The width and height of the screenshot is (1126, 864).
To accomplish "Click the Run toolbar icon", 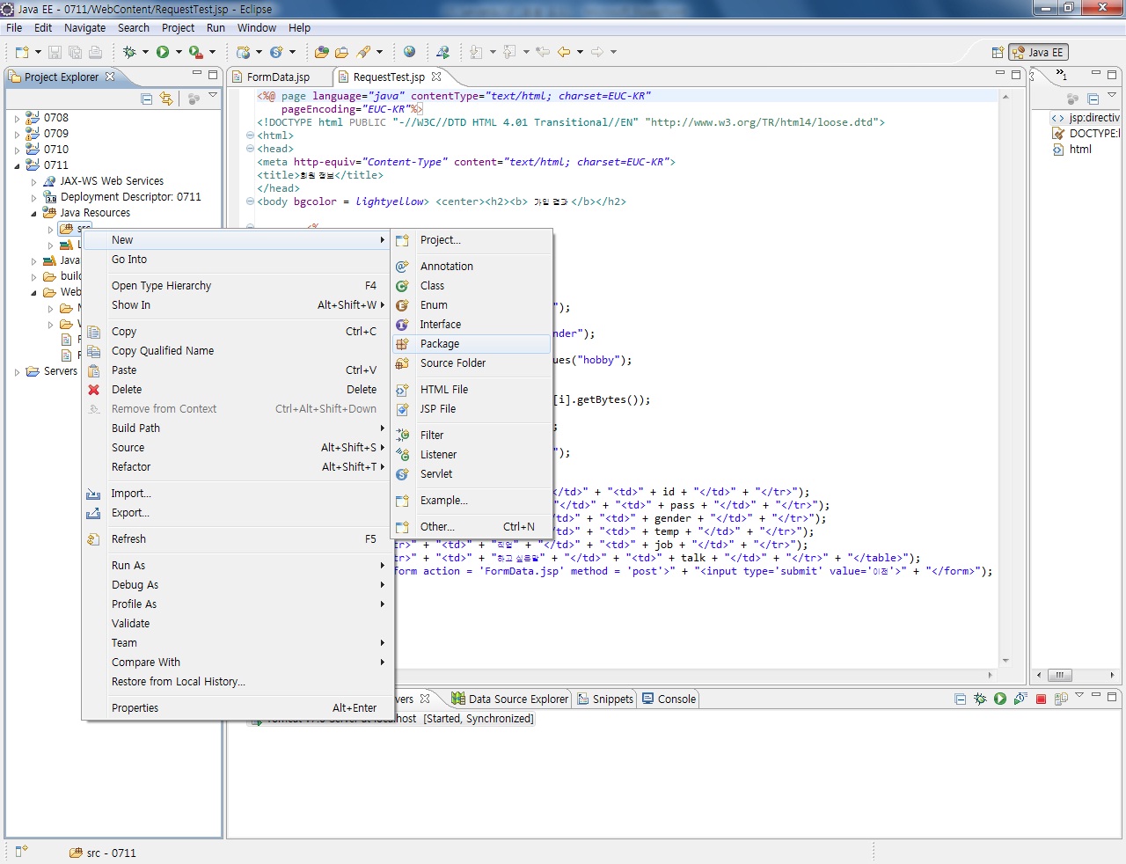I will click(x=163, y=51).
